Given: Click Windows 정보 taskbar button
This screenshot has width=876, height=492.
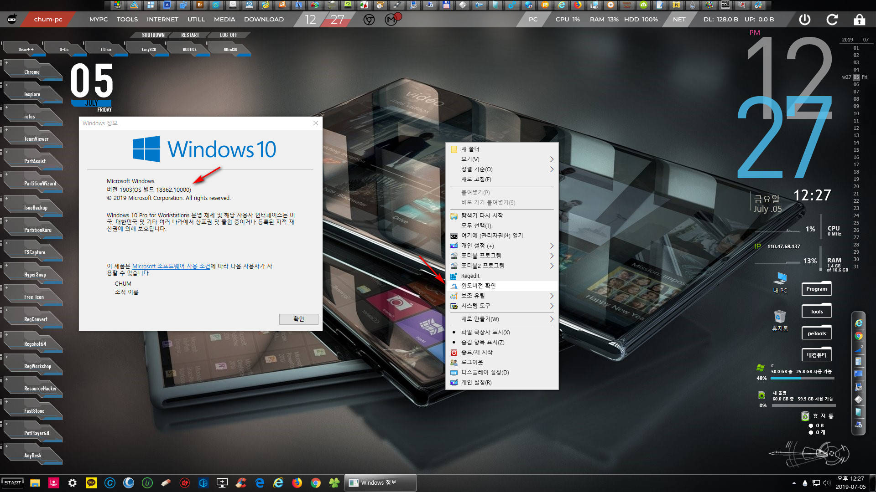Looking at the screenshot, I should (380, 483).
